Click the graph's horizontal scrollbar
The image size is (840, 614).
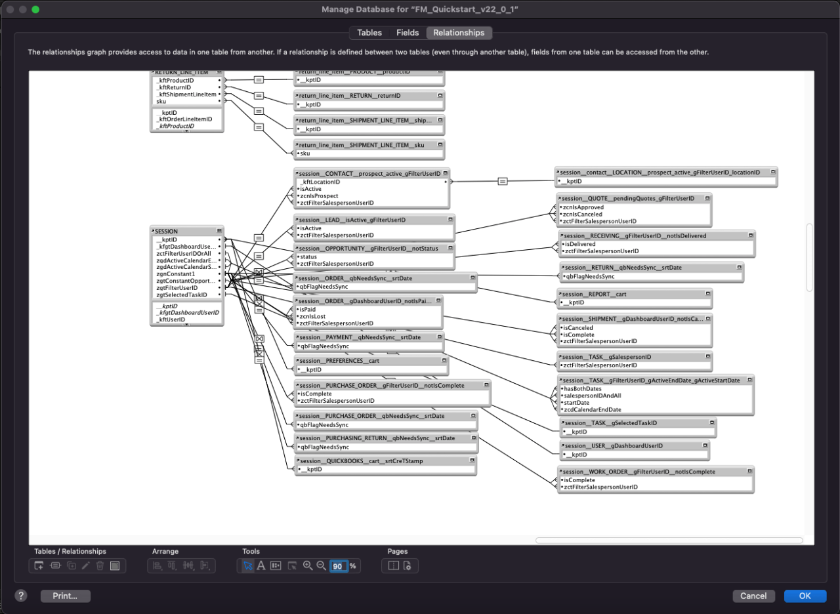point(669,541)
